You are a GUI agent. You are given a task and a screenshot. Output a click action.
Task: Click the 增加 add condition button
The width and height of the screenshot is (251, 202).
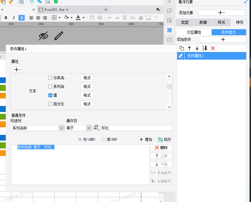click(145, 139)
